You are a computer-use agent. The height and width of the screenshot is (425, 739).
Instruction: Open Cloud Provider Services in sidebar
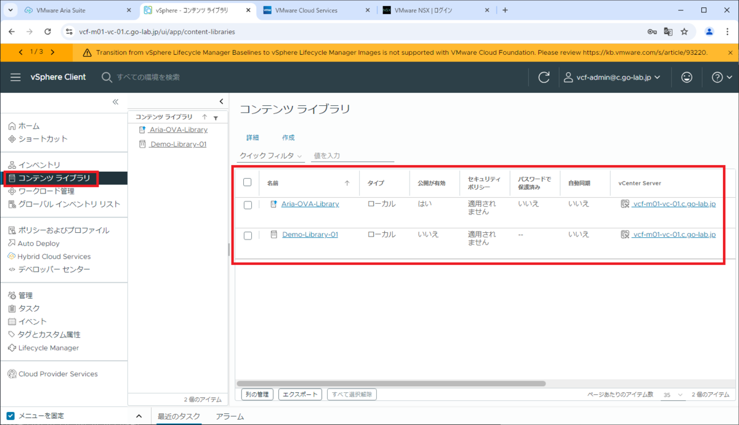click(52, 374)
